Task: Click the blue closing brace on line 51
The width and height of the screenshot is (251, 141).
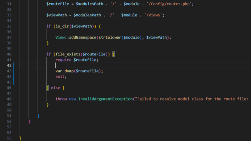Action: point(38,116)
